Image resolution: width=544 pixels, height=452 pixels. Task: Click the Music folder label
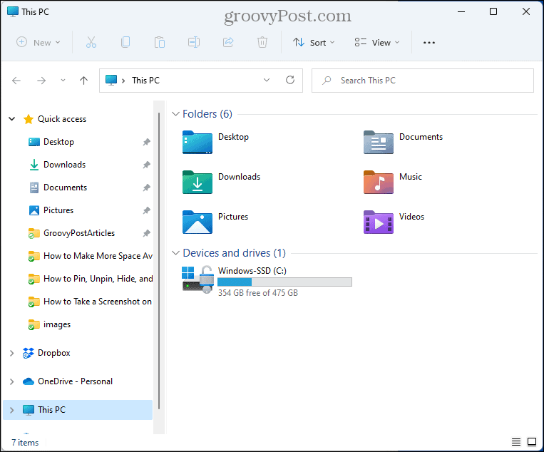(411, 177)
